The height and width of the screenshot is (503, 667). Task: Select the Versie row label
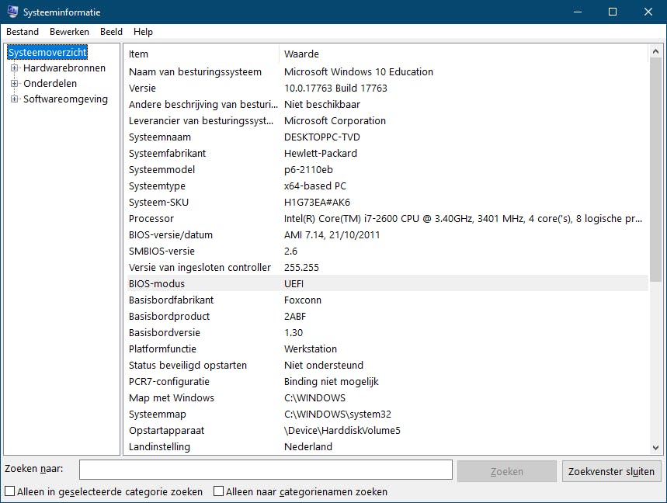pyautogui.click(x=143, y=88)
